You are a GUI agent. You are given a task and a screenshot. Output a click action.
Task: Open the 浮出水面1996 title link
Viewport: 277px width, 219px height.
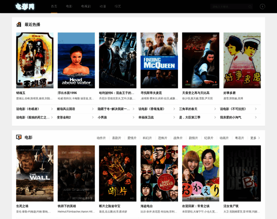coord(67,93)
